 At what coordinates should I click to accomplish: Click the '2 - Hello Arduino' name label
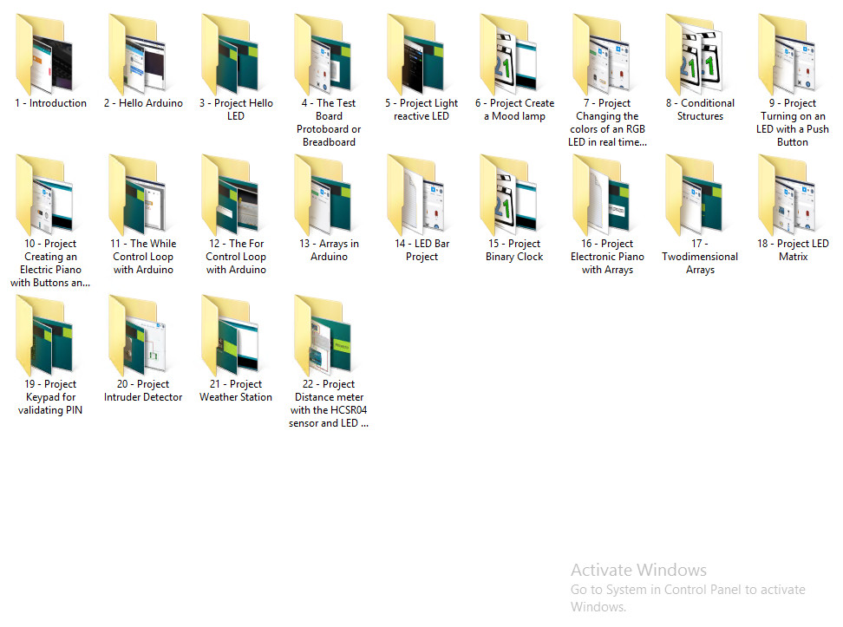[144, 103]
